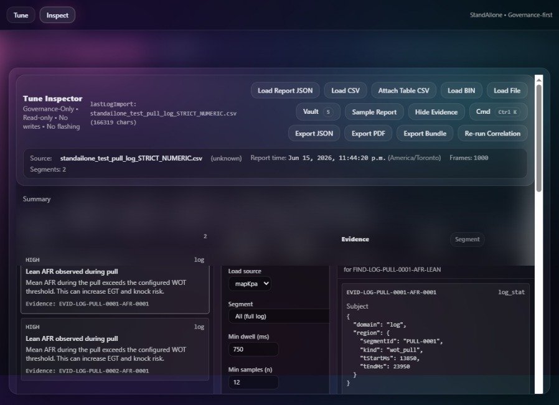Click the 'Frames: 1000' text
The height and width of the screenshot is (405, 559).
pyautogui.click(x=469, y=158)
